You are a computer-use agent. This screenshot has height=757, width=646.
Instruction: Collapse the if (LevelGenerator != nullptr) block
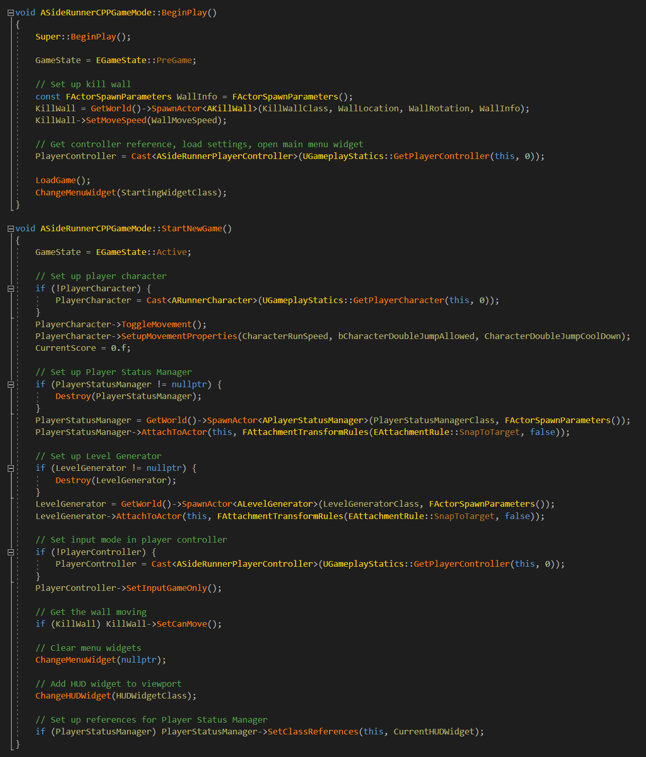pos(11,468)
